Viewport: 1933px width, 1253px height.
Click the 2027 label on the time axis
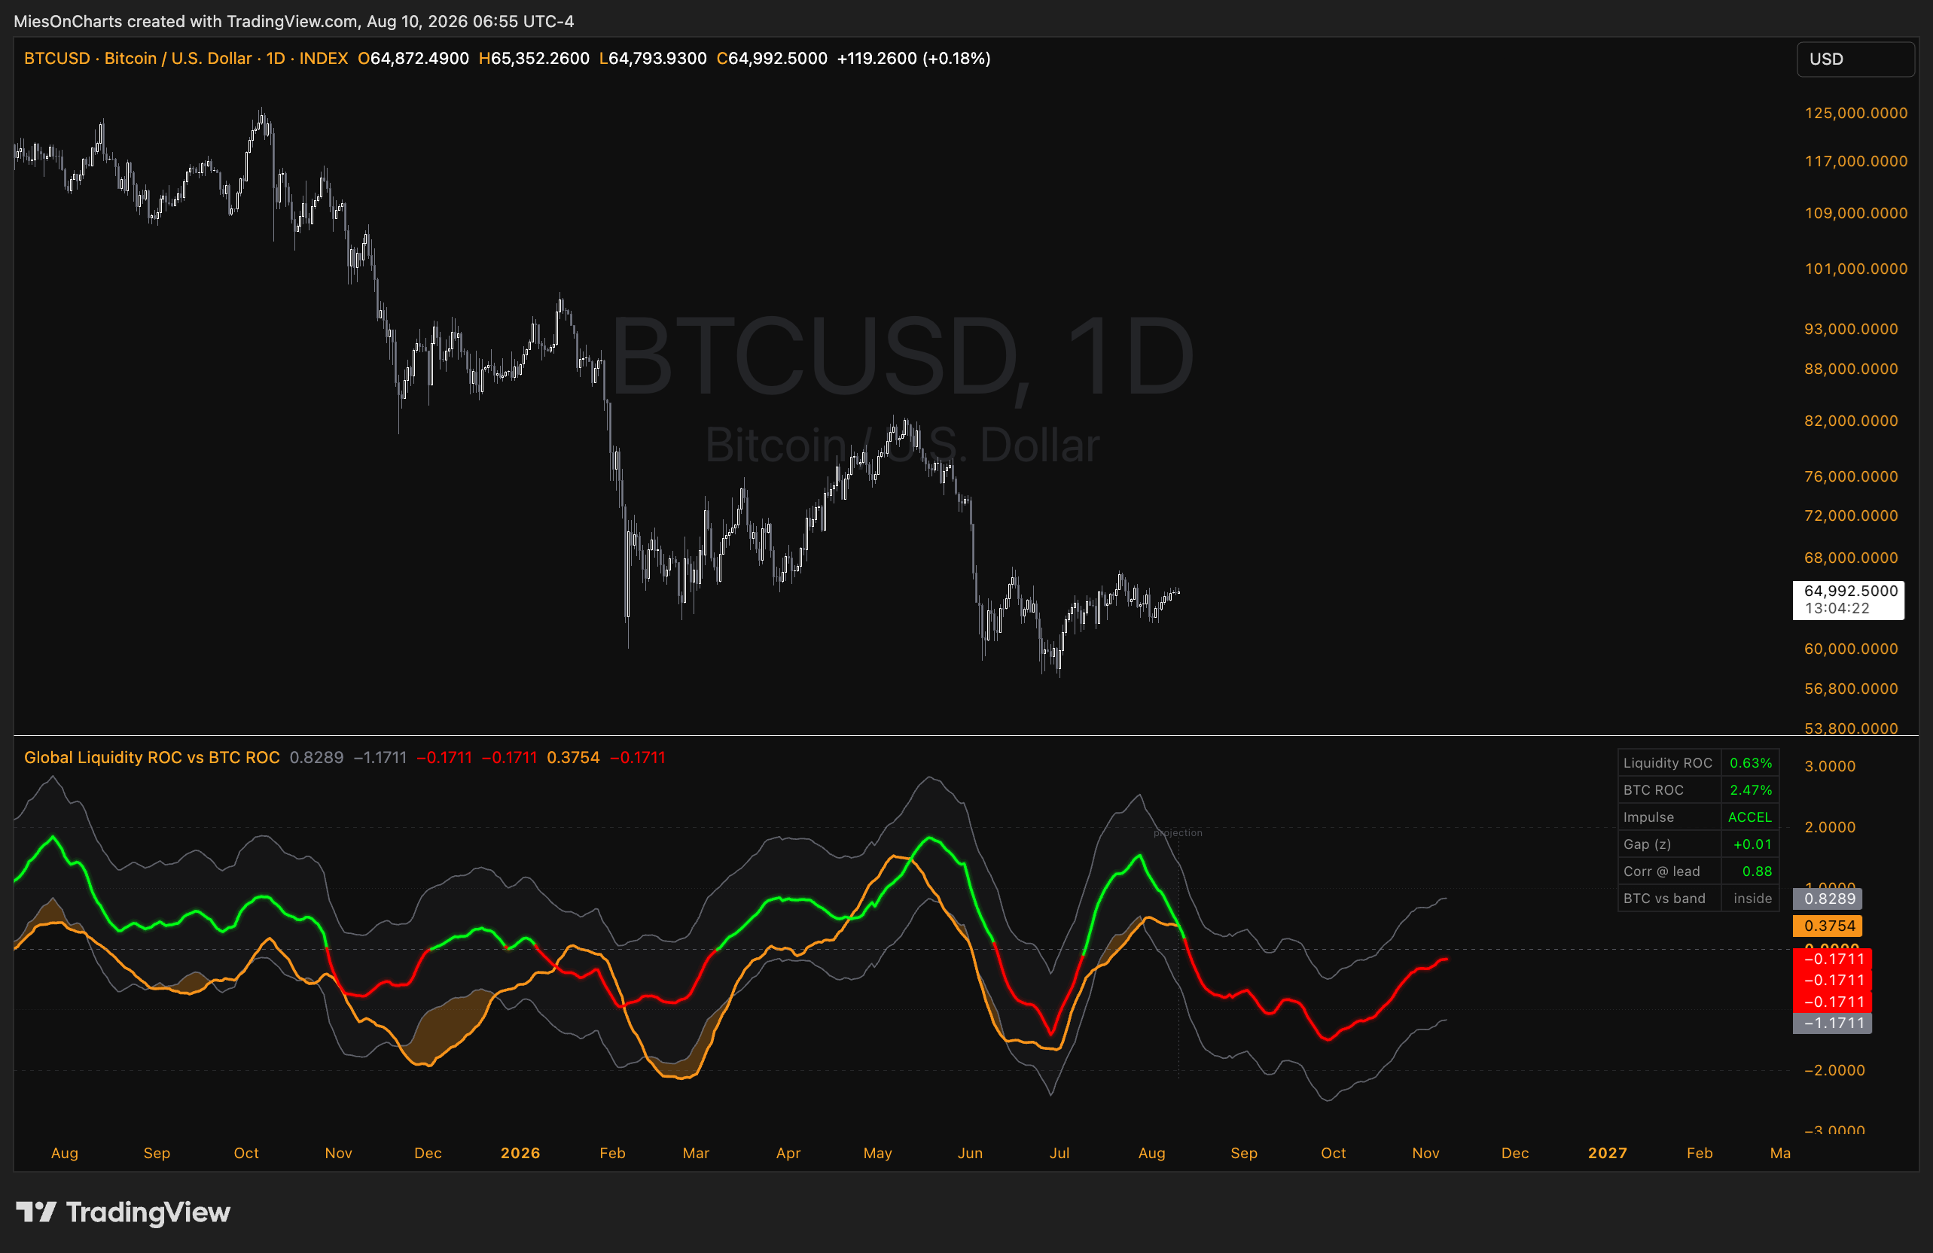click(x=1607, y=1153)
